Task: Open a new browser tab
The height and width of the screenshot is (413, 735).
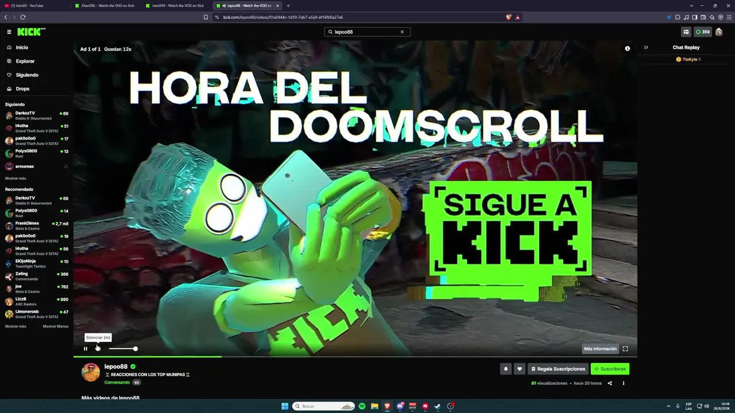Action: (288, 6)
